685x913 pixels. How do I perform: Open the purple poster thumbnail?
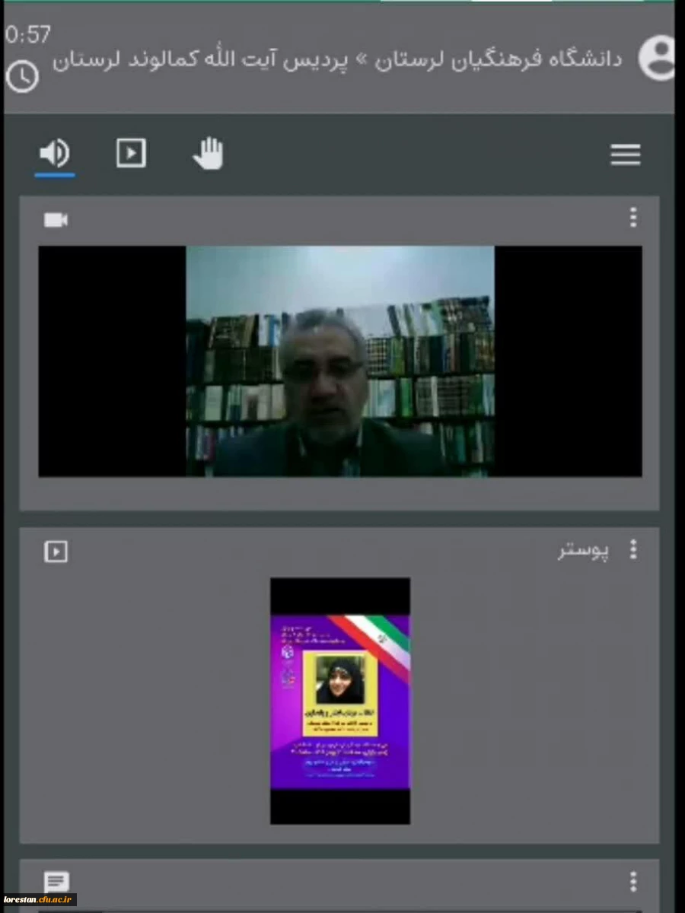click(340, 701)
